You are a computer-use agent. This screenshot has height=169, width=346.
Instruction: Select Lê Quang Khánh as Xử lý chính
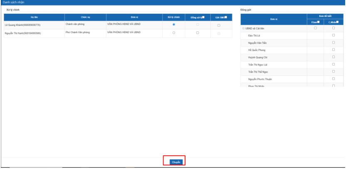click(x=173, y=25)
